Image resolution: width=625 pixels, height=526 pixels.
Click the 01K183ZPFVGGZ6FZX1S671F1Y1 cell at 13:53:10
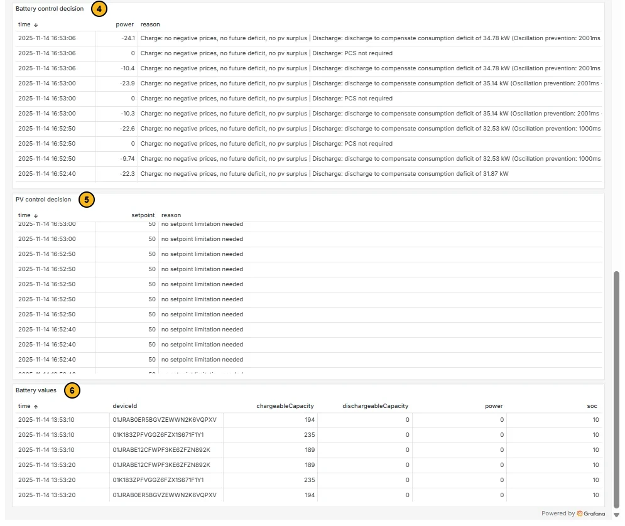coord(166,435)
